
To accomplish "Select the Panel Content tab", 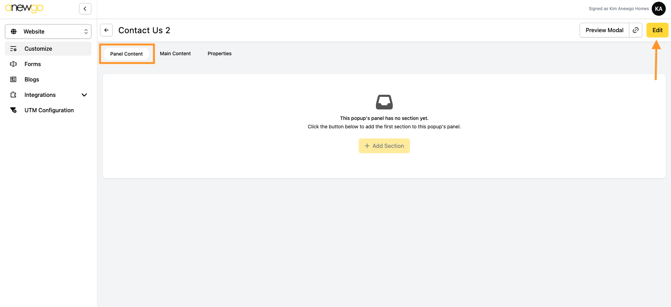I will coord(126,54).
